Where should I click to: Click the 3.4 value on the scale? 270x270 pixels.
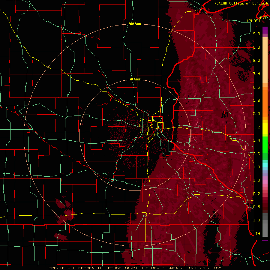tap(256, 140)
